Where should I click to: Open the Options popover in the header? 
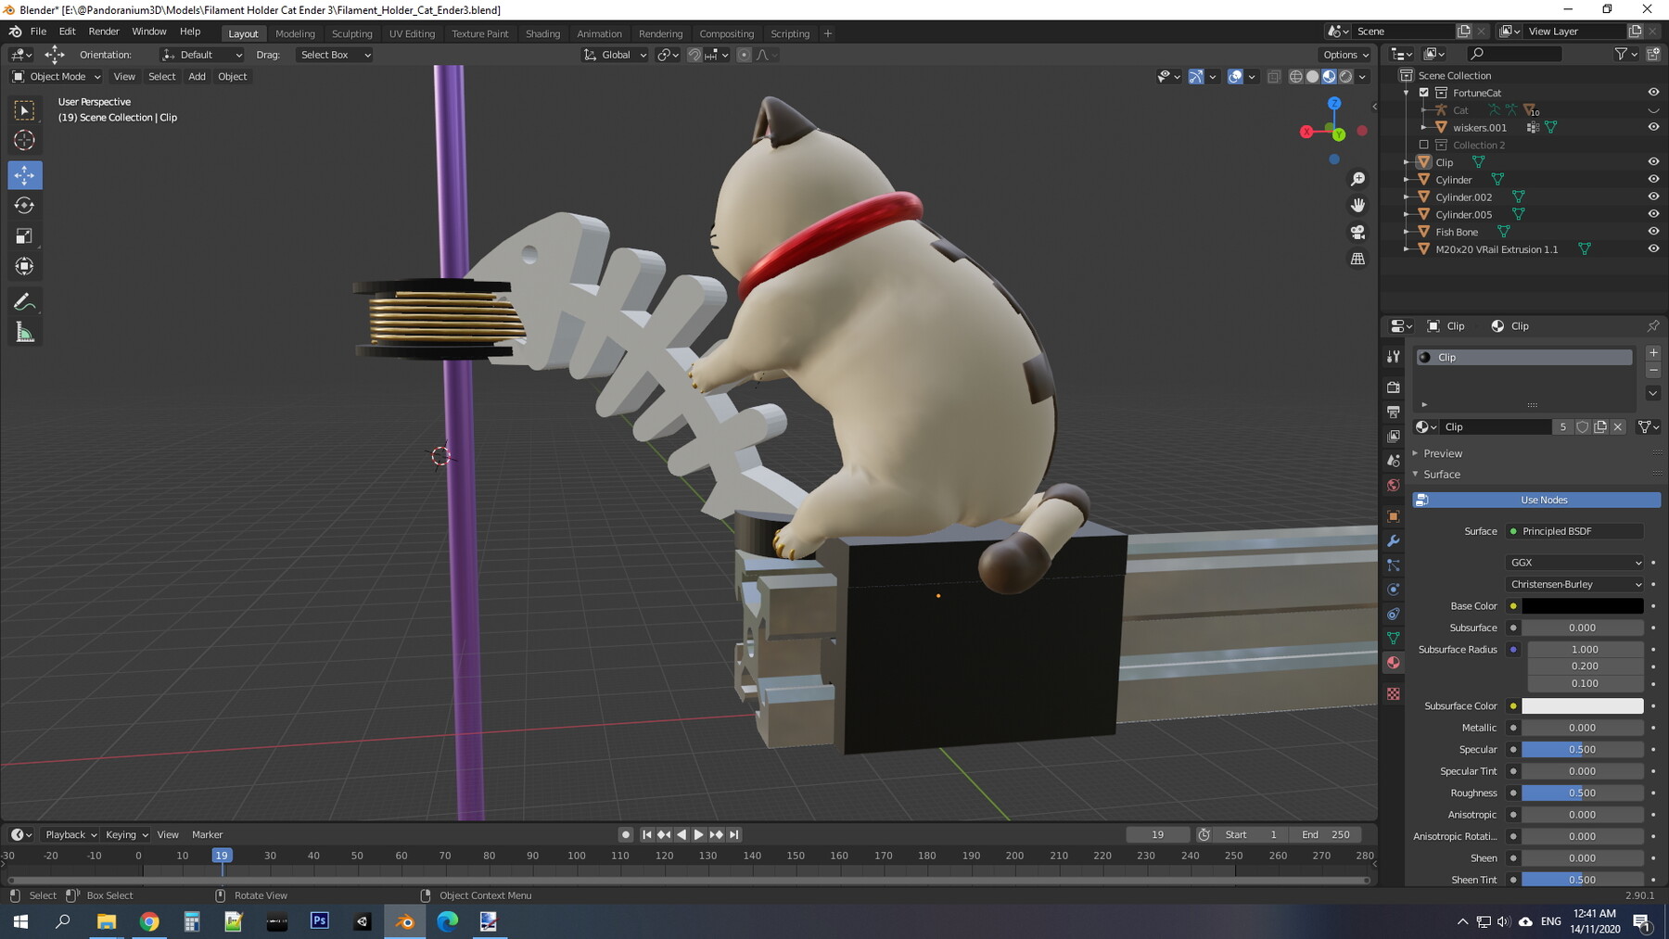1344,54
